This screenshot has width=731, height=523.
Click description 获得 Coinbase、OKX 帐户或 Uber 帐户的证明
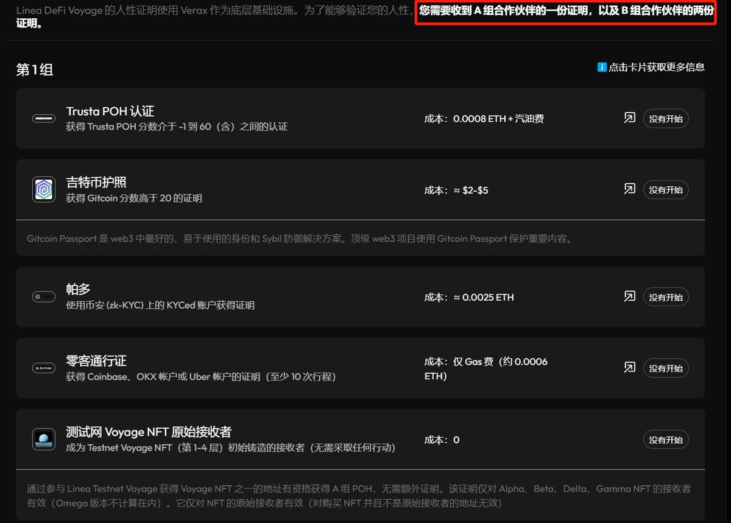click(201, 377)
